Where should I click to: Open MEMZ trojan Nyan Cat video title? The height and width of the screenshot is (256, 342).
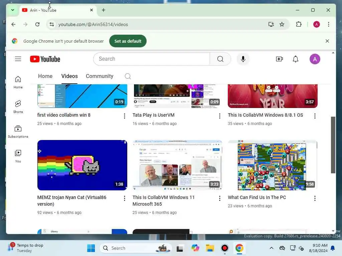click(x=71, y=200)
